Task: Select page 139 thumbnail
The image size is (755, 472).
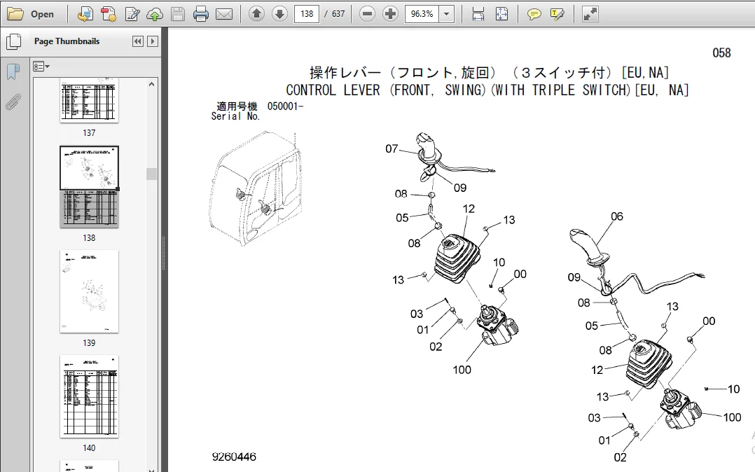Action: (89, 291)
